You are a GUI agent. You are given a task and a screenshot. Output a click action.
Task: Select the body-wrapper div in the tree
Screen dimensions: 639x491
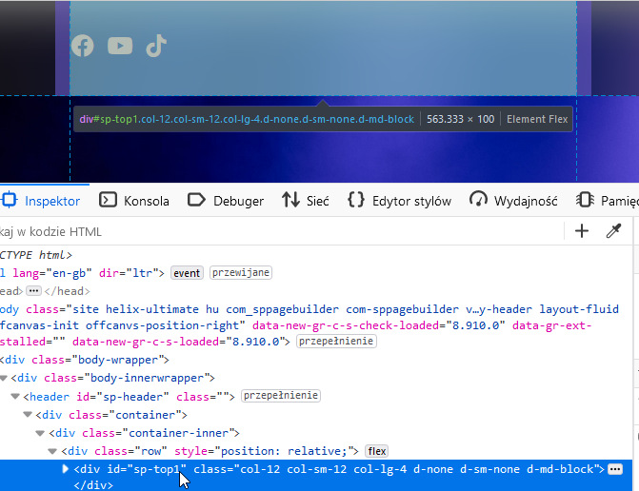click(86, 360)
